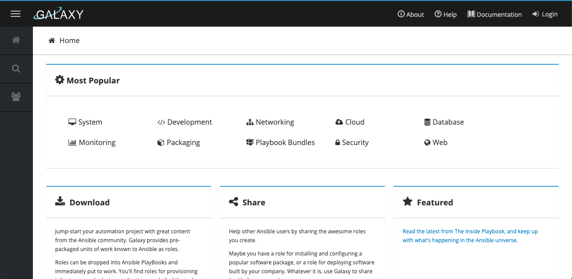Click the Download panel heading
Screen dimensions: 572x279
(89, 202)
